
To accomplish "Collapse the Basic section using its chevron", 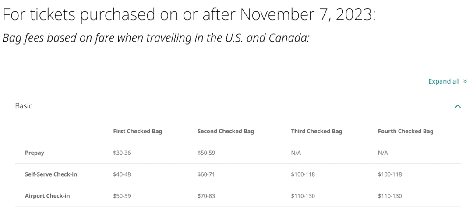I will point(458,106).
